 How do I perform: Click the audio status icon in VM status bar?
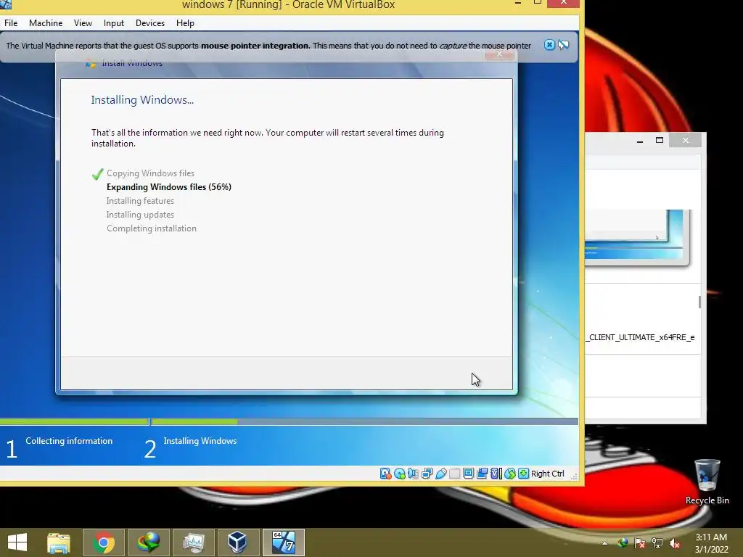(413, 473)
